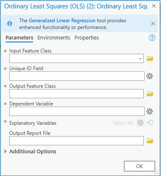Open the Generalized Linear Regression link
This screenshot has height=176, width=161.
coord(62,21)
